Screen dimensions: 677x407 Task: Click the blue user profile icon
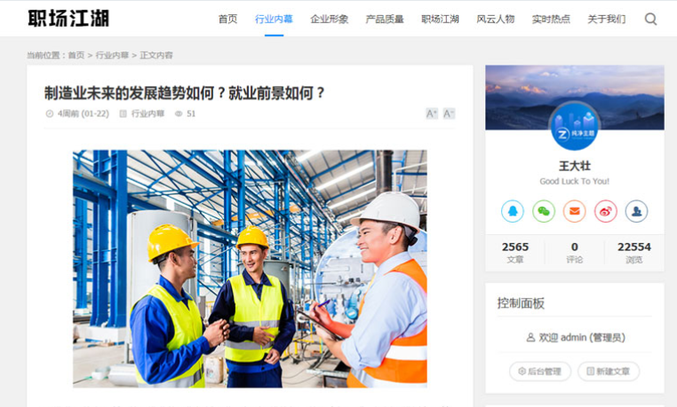coord(636,211)
